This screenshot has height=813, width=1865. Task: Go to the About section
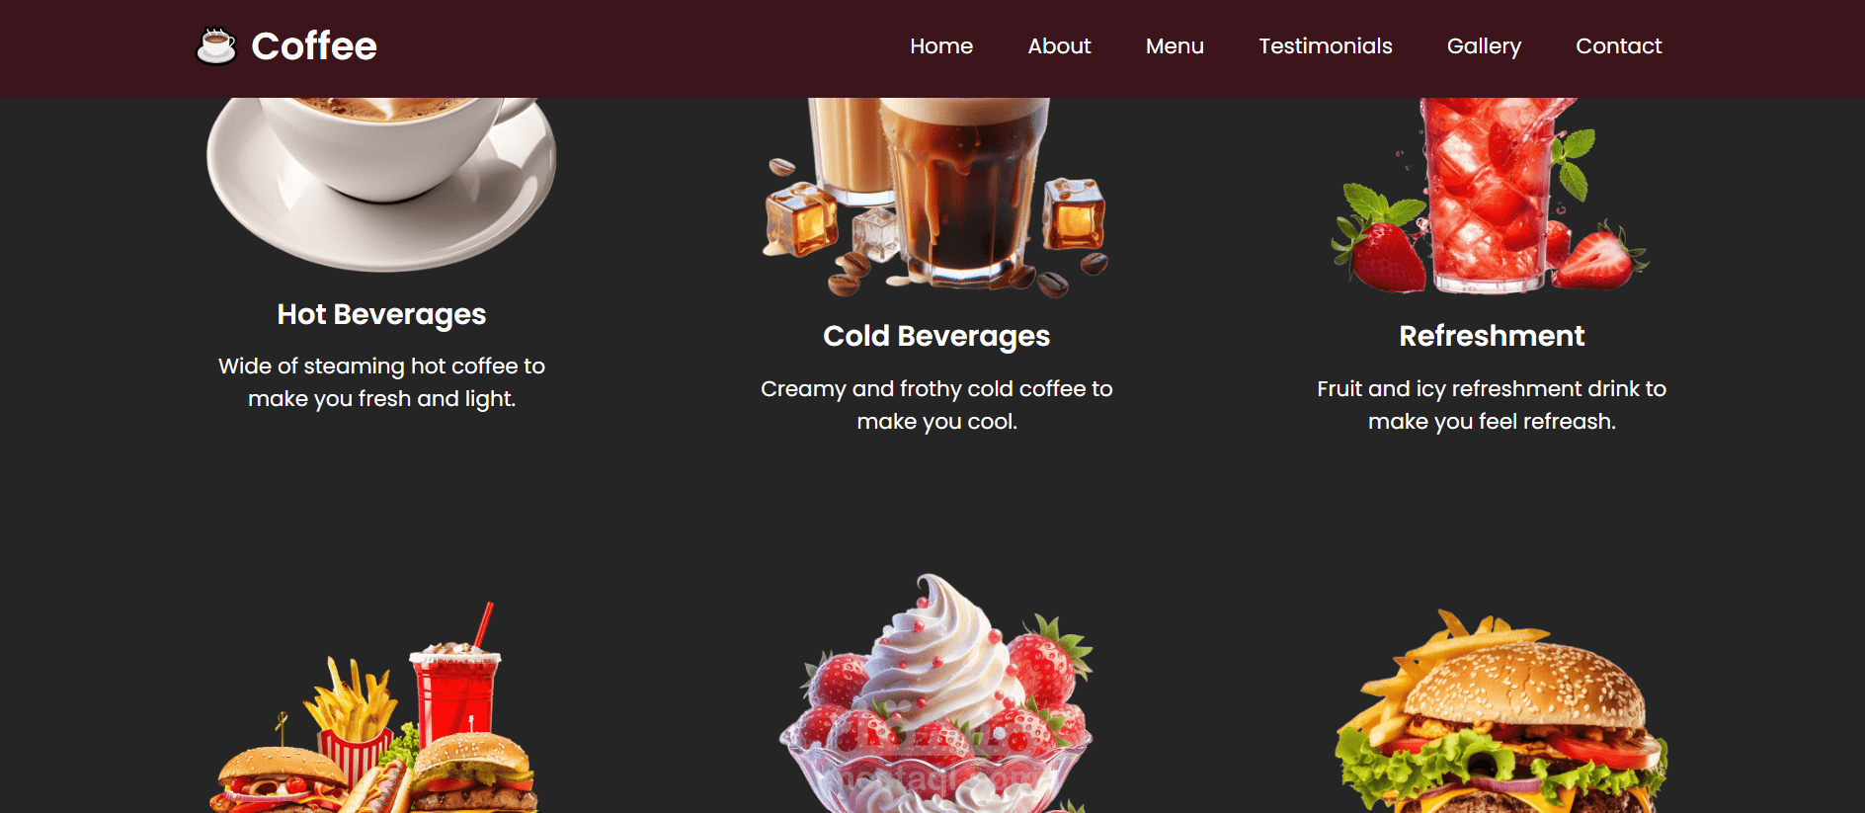pos(1059,46)
